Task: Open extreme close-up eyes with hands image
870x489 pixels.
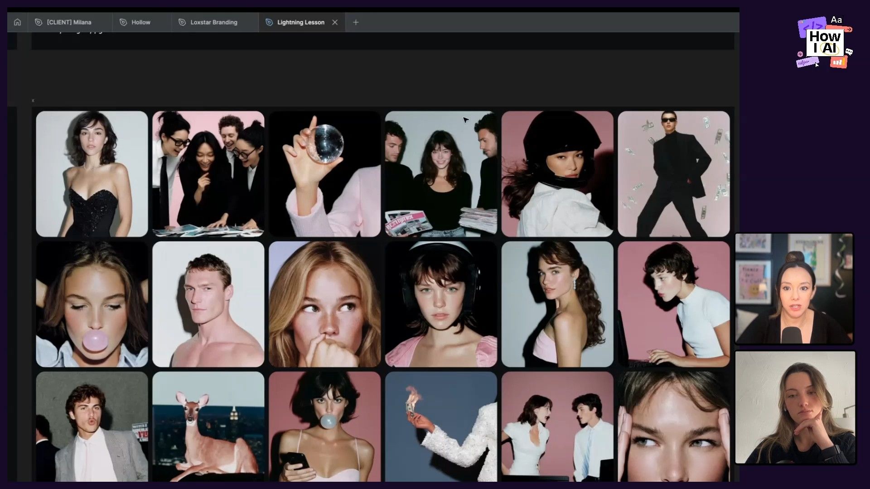Action: click(674, 427)
